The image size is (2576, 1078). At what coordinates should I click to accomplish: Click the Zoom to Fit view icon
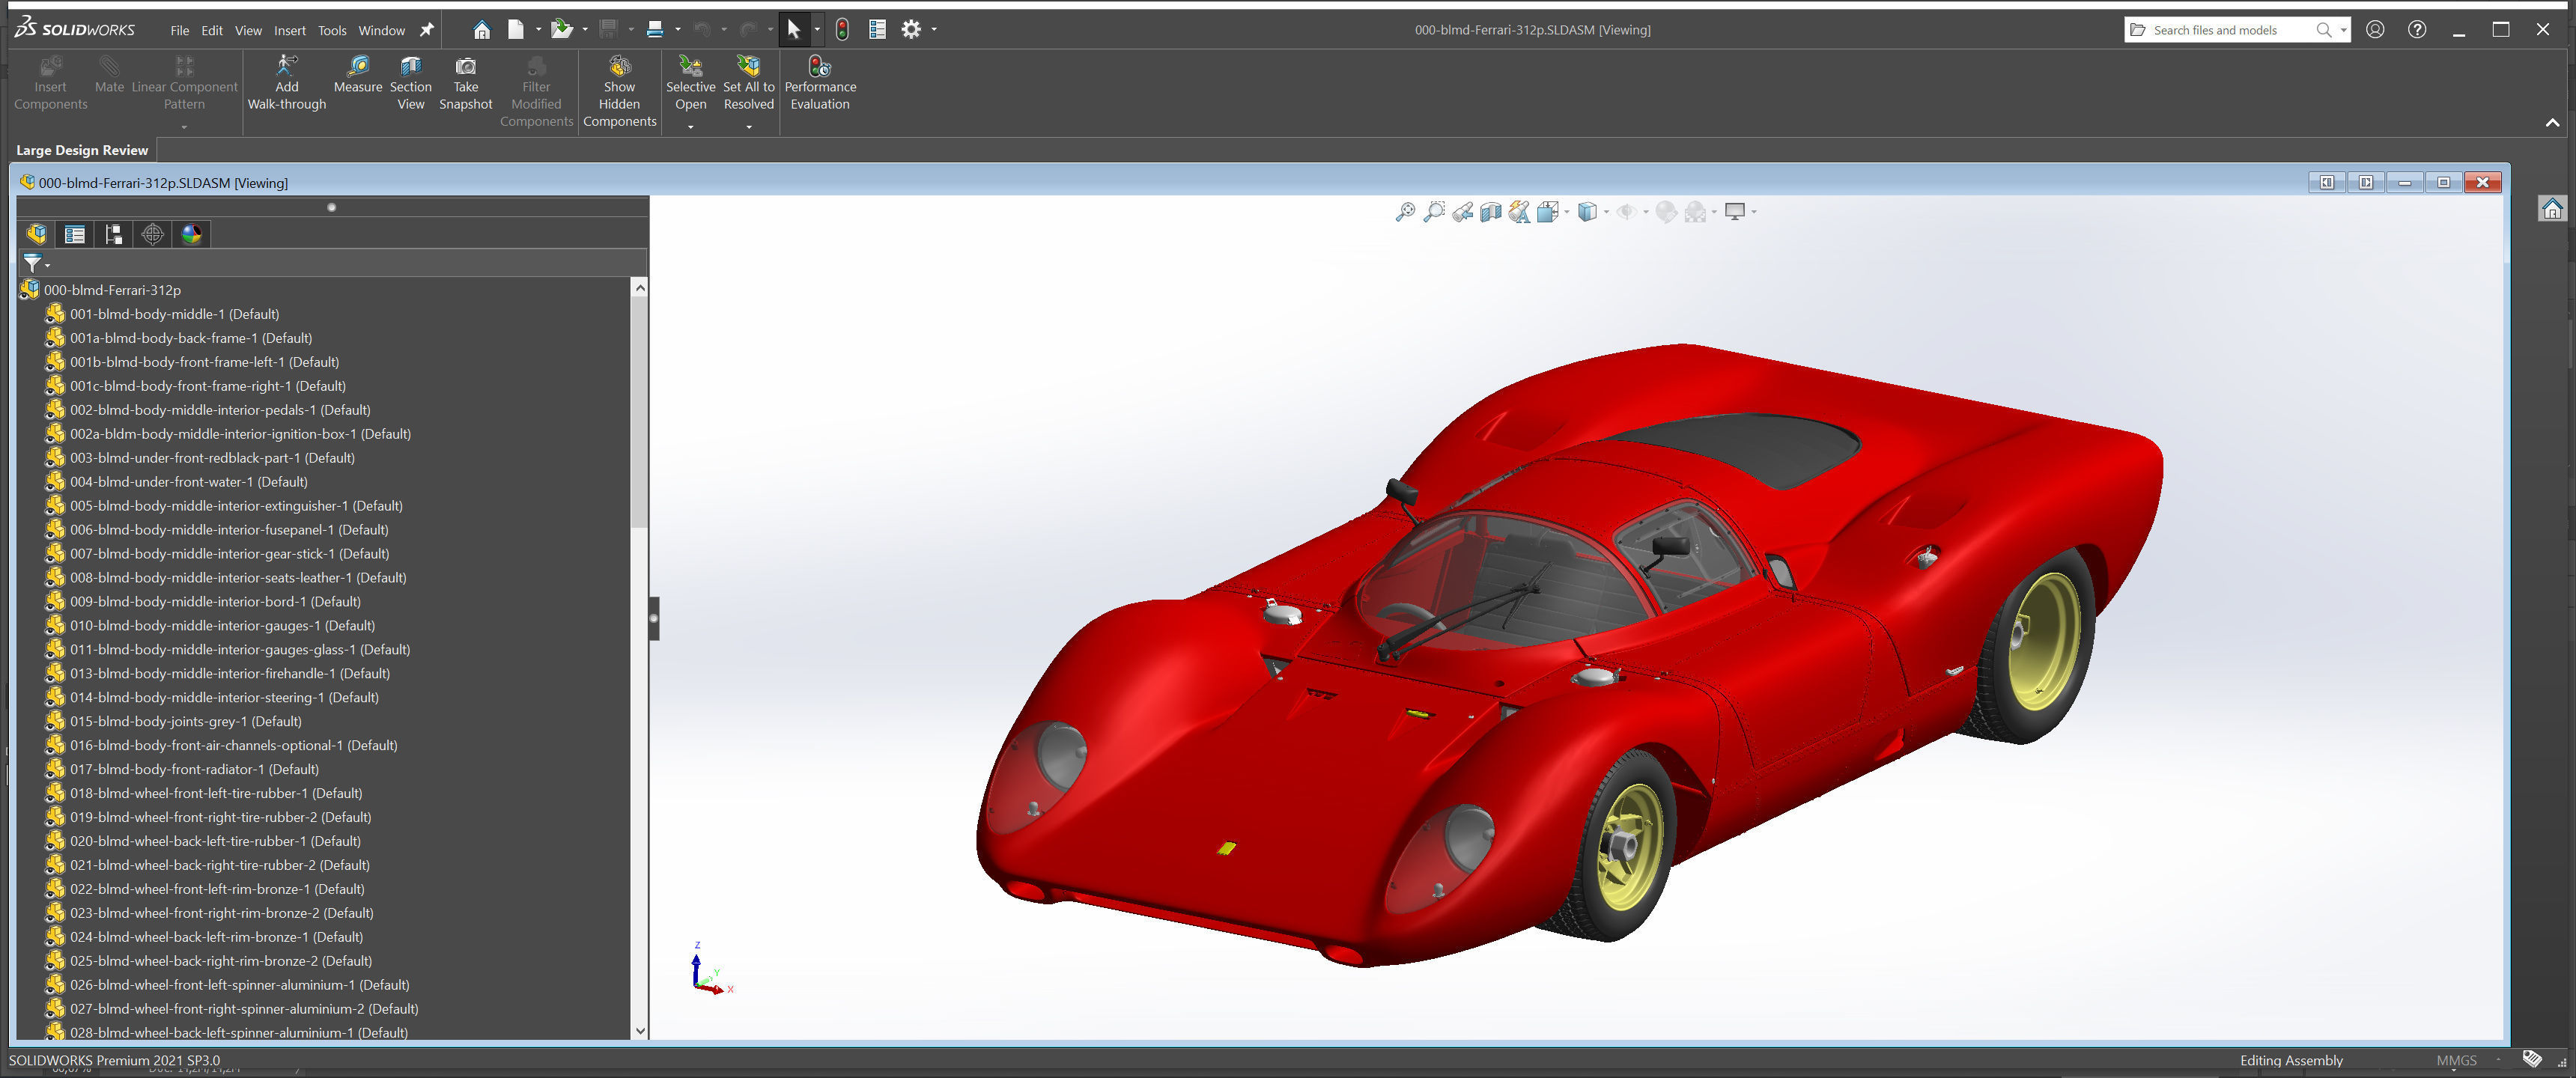click(x=1405, y=212)
